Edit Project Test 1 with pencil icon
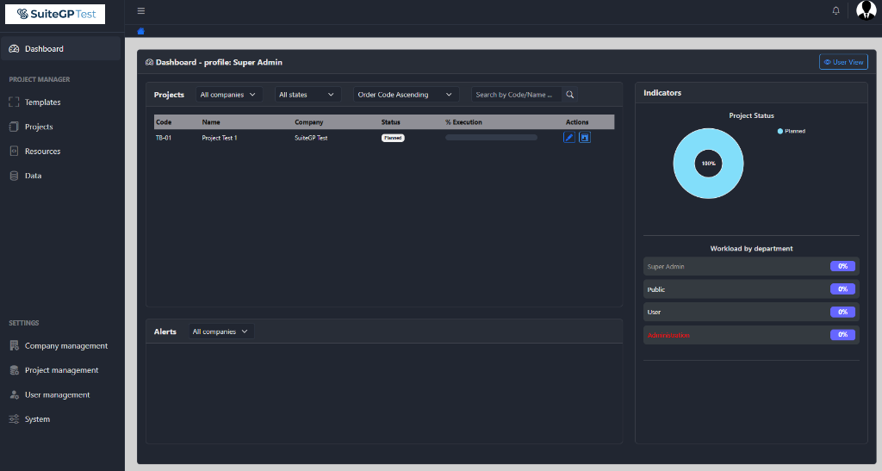Viewport: 882px width, 471px height. [x=569, y=138]
